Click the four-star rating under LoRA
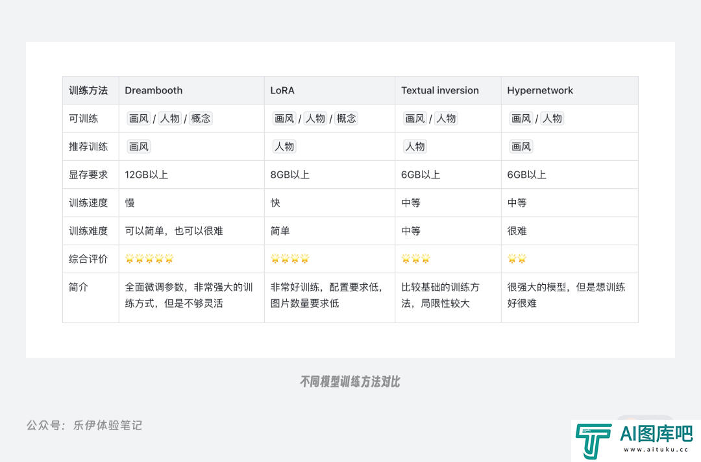701x462 pixels. click(289, 259)
